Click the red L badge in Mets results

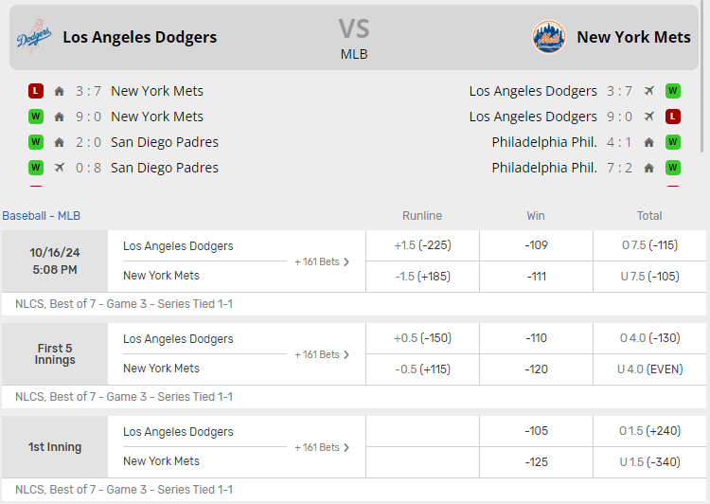tap(673, 117)
